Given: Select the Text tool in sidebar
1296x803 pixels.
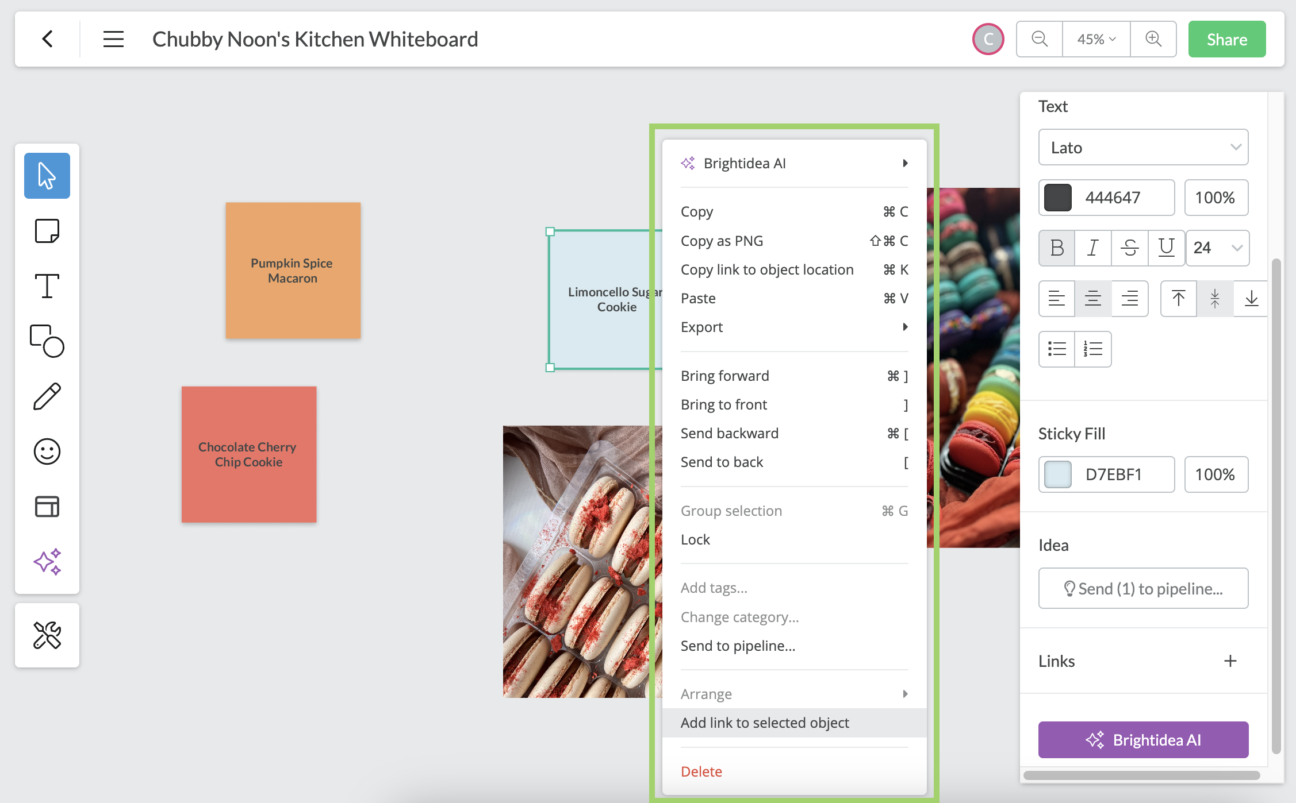Looking at the screenshot, I should pos(47,285).
